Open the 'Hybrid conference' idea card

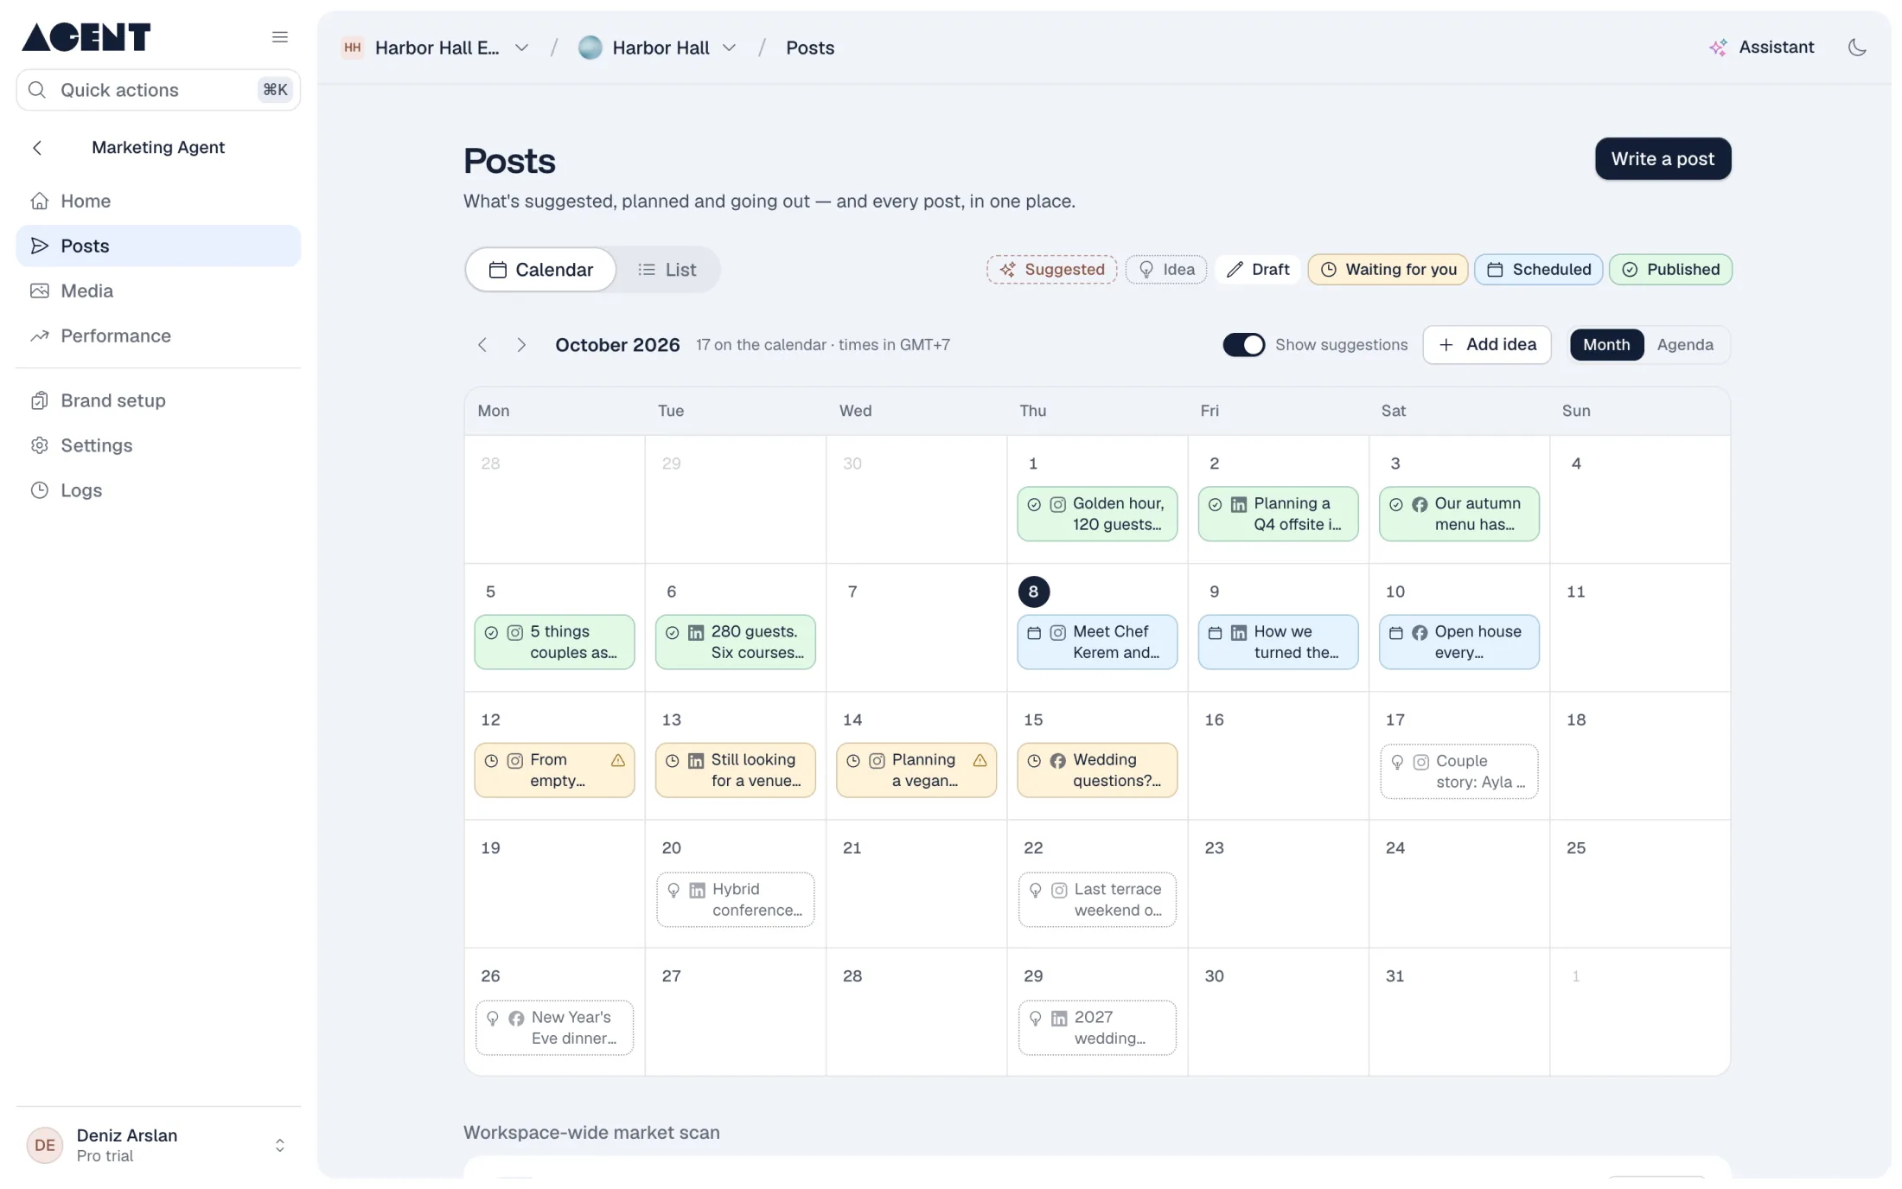click(x=735, y=899)
